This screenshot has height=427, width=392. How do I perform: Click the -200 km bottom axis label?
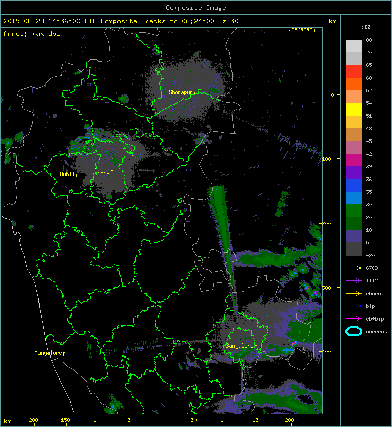32,420
